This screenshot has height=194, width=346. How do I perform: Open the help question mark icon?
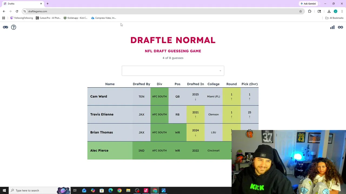click(x=14, y=27)
